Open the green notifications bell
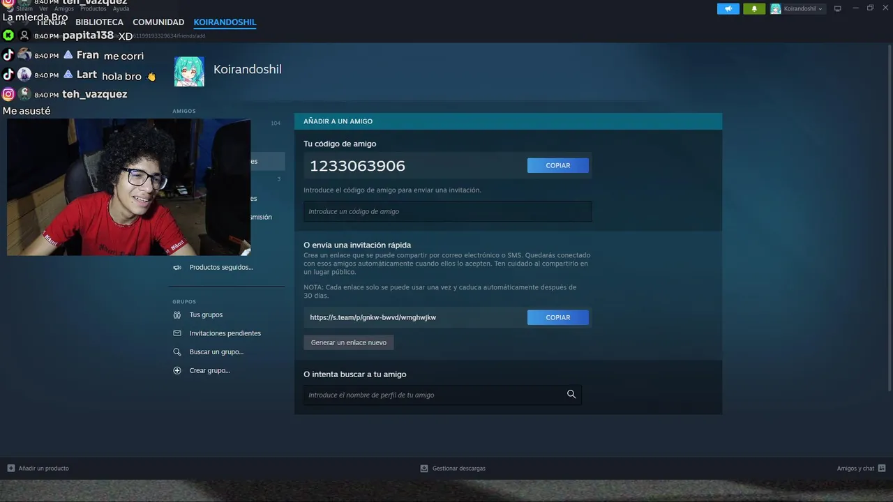Viewport: 893px width, 502px height. pos(754,9)
